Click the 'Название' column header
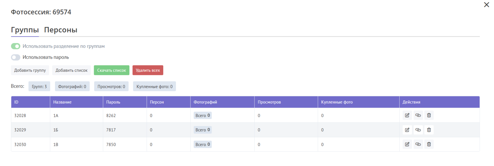The height and width of the screenshot is (166, 494). click(x=63, y=102)
